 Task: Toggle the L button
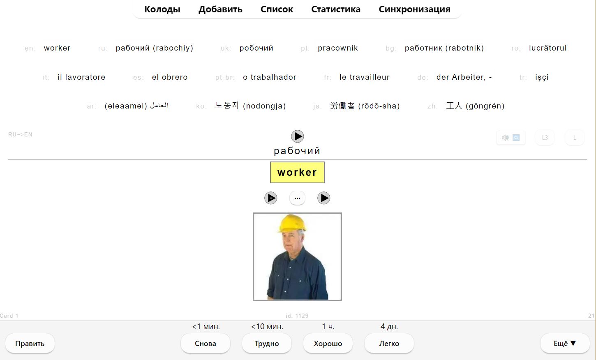coord(575,138)
